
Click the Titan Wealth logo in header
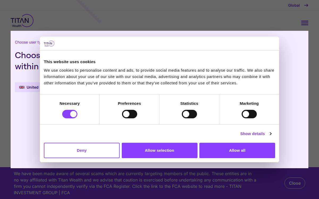22,21
